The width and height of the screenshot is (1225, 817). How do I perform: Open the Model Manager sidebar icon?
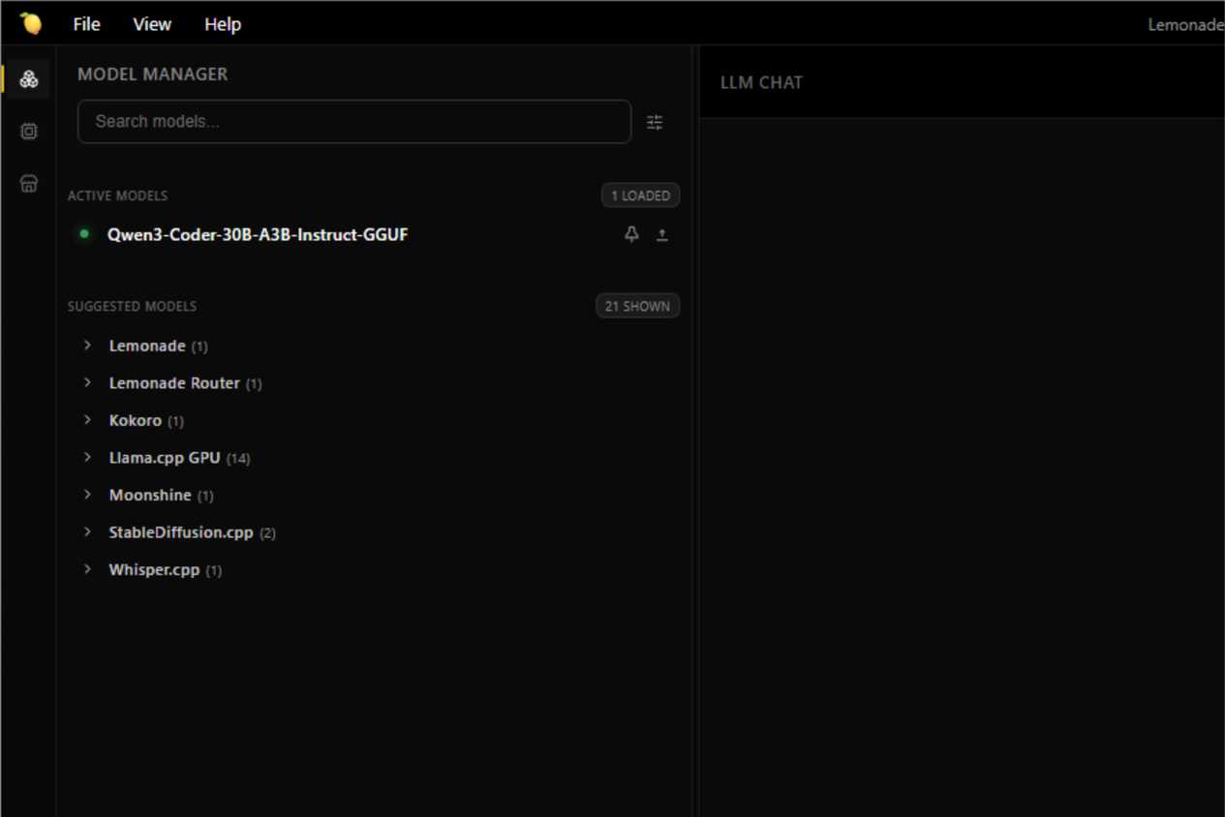[x=29, y=79]
